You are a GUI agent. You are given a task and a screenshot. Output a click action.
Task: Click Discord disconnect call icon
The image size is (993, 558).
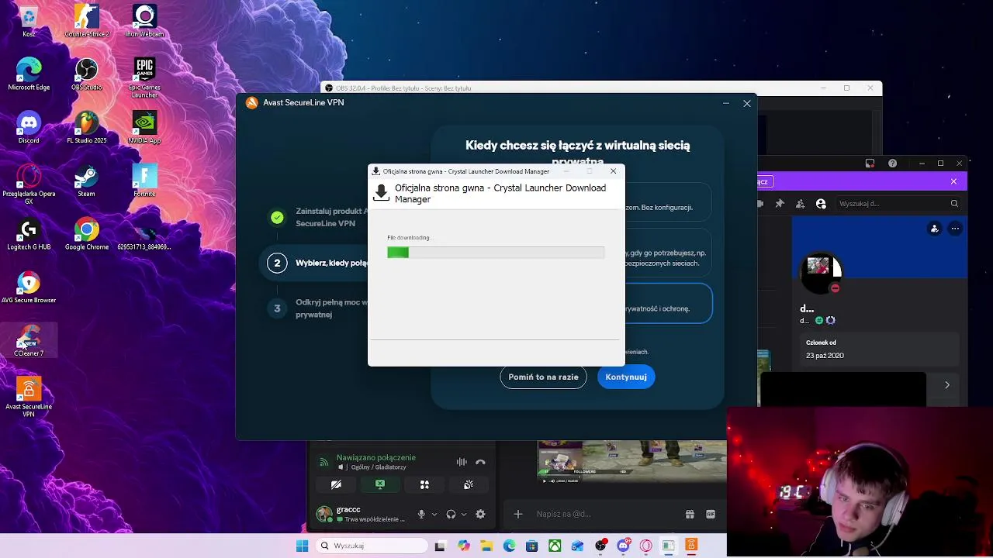click(480, 462)
